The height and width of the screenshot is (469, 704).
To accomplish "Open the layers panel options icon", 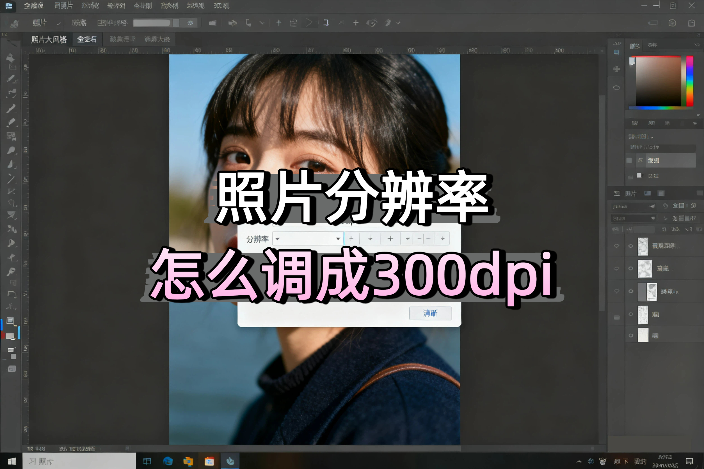I will pyautogui.click(x=700, y=194).
